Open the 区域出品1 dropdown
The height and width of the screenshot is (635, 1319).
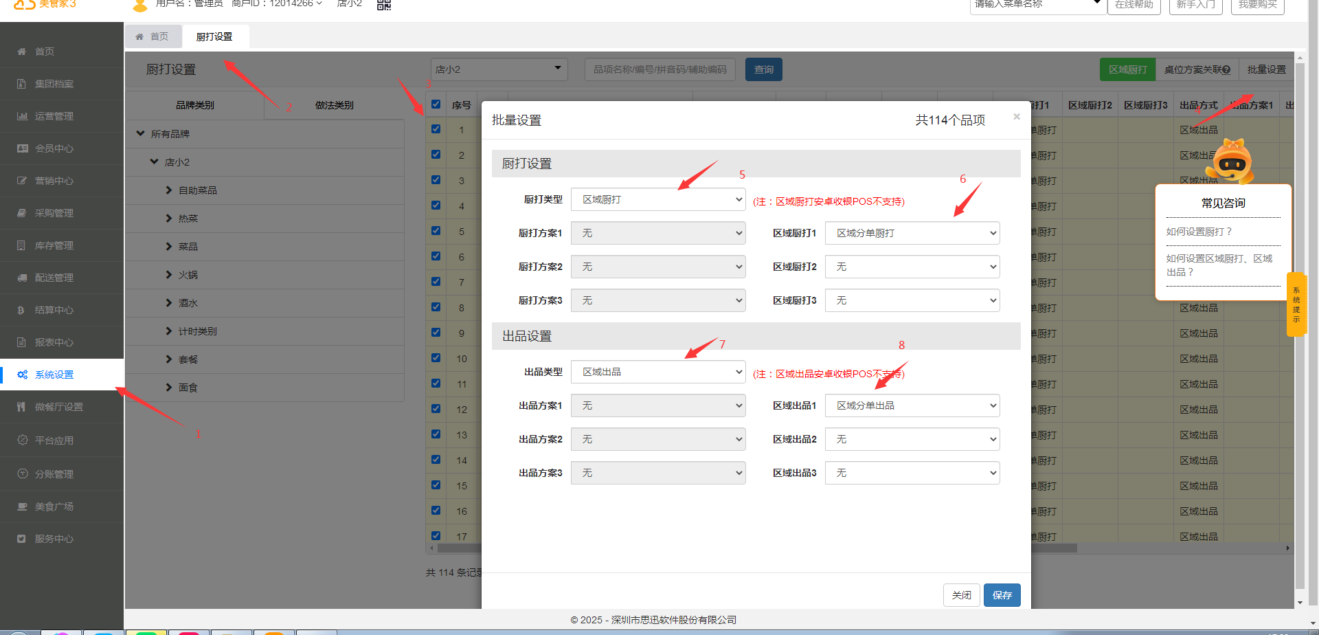click(912, 405)
